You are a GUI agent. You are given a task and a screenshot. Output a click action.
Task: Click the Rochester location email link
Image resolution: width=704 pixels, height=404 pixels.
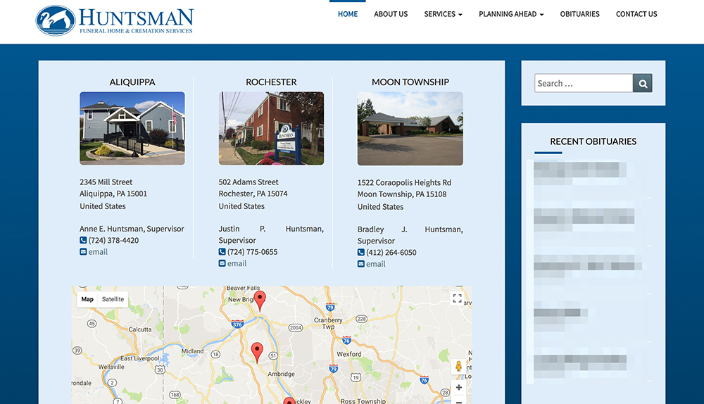click(237, 263)
